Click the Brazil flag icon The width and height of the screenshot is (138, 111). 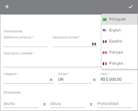point(104,19)
